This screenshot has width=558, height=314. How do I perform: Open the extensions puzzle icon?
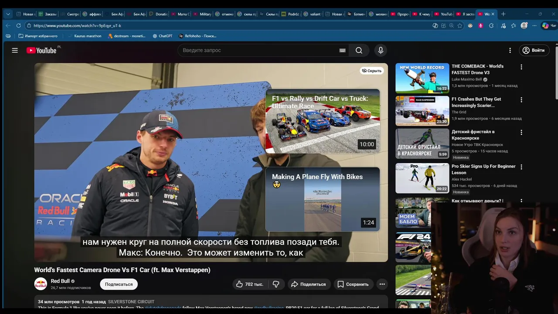491,26
